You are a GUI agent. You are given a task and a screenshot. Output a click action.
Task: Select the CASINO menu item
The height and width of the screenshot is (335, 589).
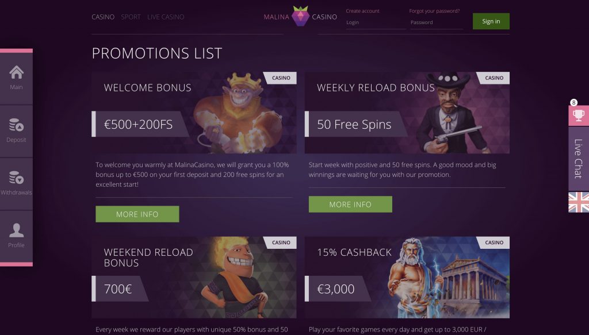pyautogui.click(x=103, y=17)
